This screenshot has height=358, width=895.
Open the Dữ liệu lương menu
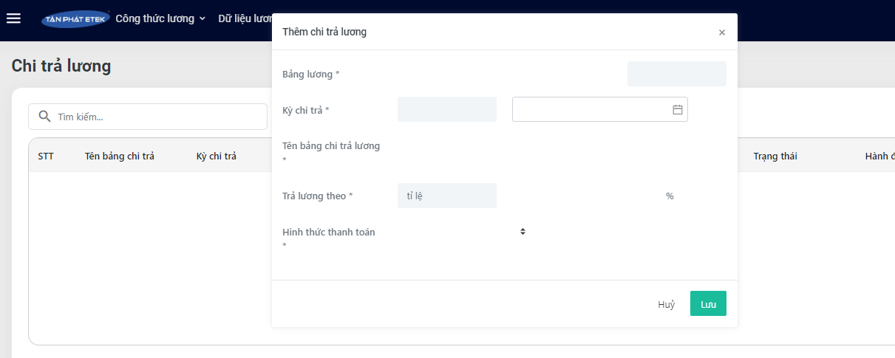click(245, 18)
